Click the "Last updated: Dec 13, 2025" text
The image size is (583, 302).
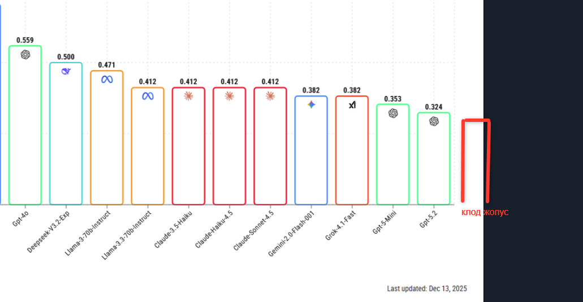(x=427, y=288)
